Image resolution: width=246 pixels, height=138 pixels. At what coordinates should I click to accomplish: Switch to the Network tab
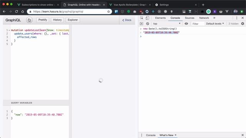[204, 18]
